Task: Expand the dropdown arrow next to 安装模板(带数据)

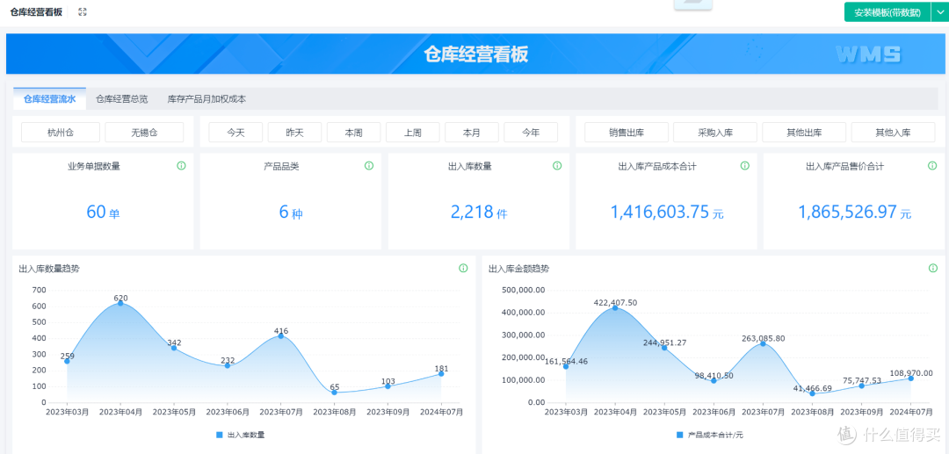Action: [939, 12]
